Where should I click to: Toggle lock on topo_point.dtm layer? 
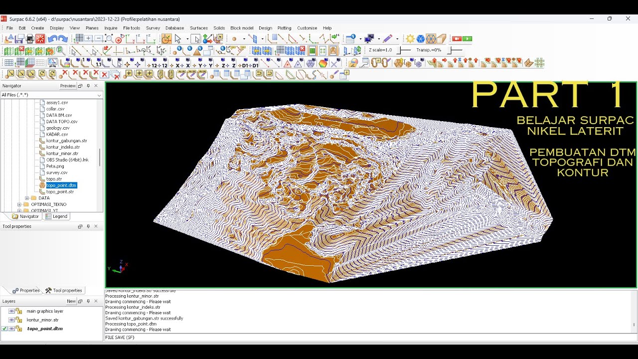click(19, 329)
